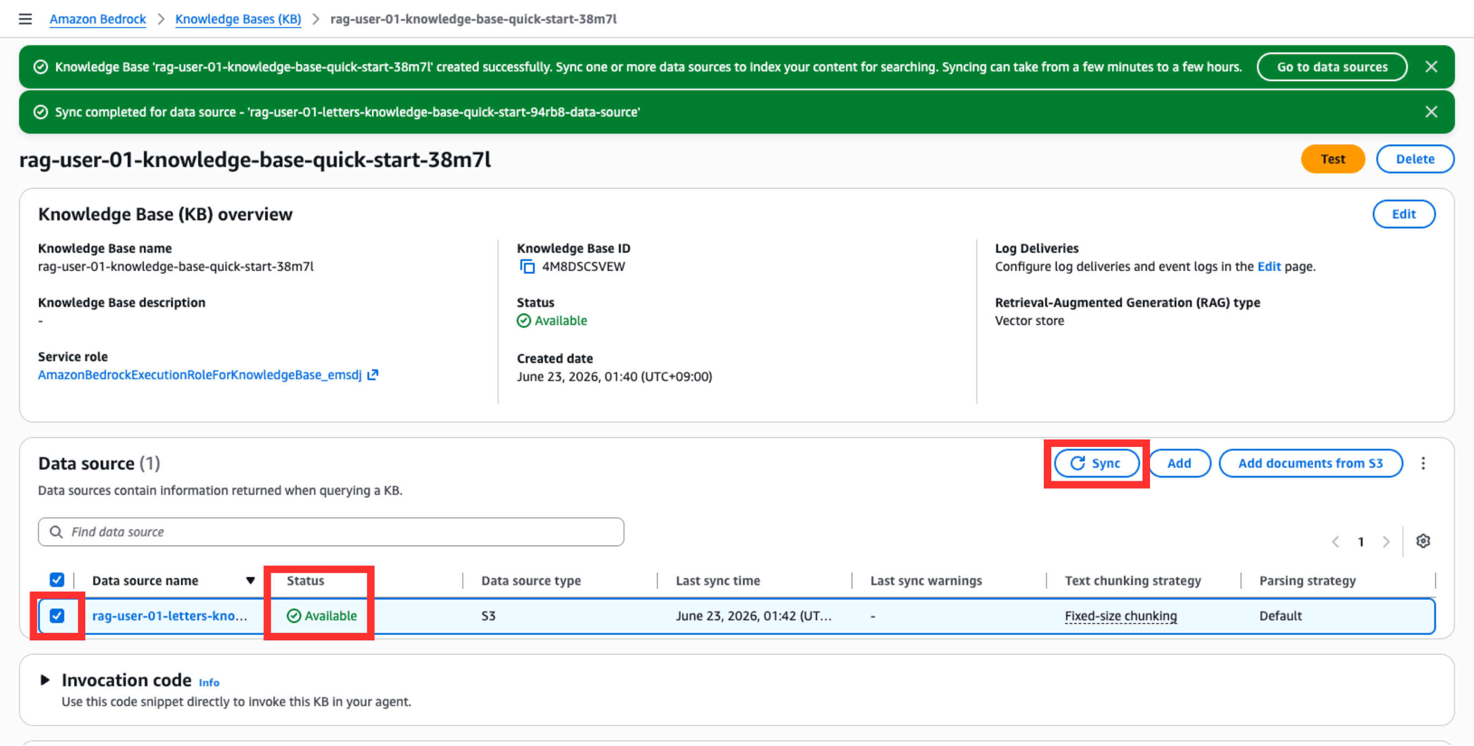Toggle the select-all data sources checkbox
This screenshot has height=746, width=1474.
pos(57,580)
